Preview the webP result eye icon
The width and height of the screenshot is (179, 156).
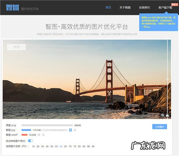[x=39, y=135]
